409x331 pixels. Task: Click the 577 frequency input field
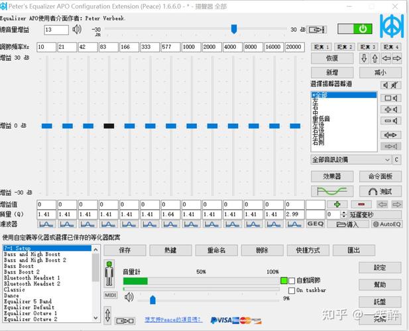tap(170, 47)
